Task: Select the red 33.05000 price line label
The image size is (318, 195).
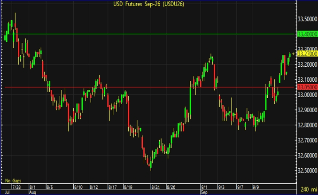Action: (307, 87)
